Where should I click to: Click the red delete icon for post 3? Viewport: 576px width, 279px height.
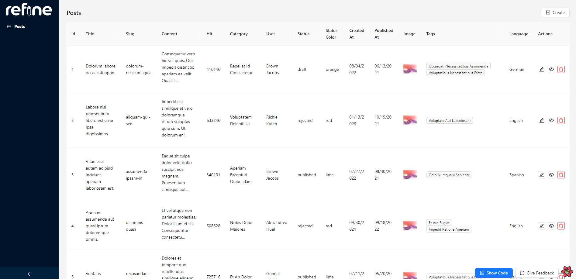point(561,175)
